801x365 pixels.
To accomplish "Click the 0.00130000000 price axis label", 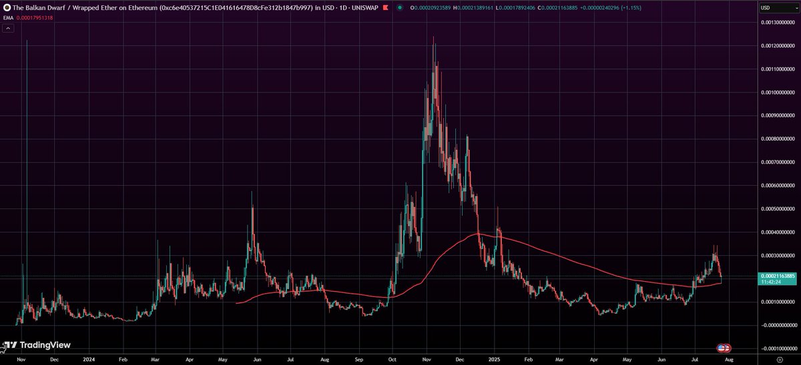I will (x=778, y=22).
